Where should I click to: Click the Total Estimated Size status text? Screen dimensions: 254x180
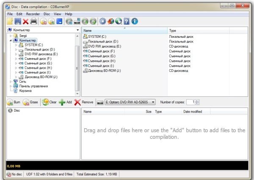97,174
